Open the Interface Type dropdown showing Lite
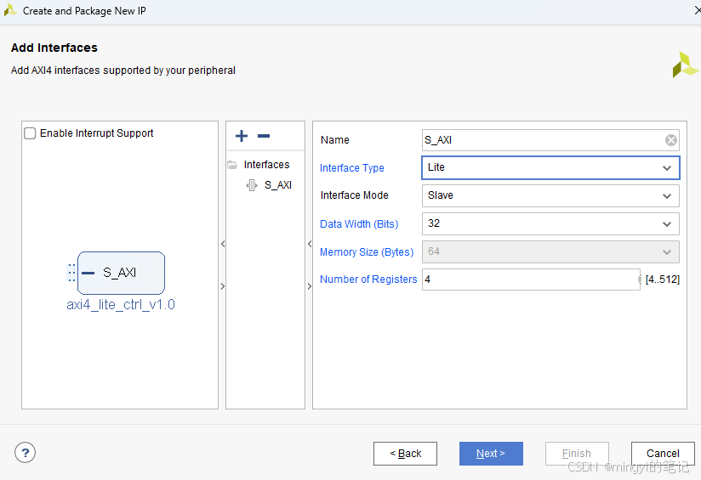 click(x=550, y=168)
